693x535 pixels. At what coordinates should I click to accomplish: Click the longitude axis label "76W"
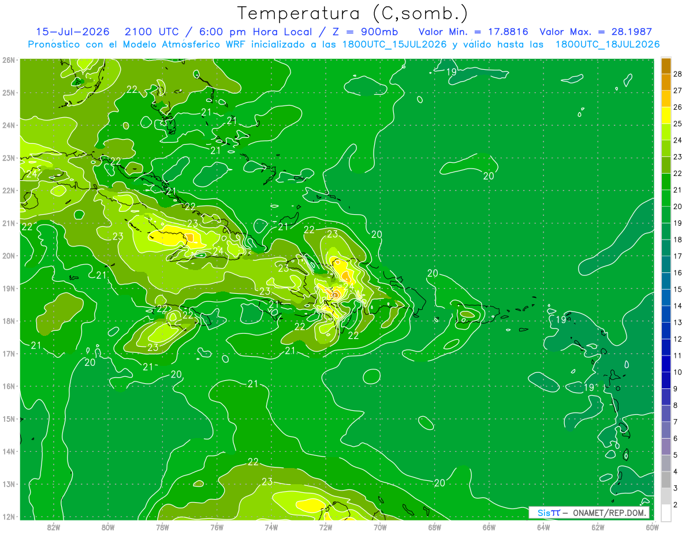217,527
